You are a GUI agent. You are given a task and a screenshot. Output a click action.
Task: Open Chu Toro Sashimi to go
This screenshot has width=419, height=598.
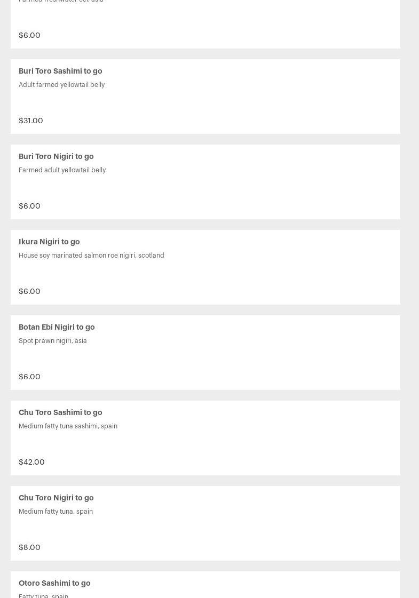[x=60, y=412]
